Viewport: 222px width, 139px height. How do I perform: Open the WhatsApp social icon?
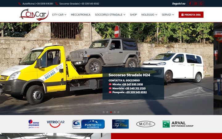coord(201,3)
